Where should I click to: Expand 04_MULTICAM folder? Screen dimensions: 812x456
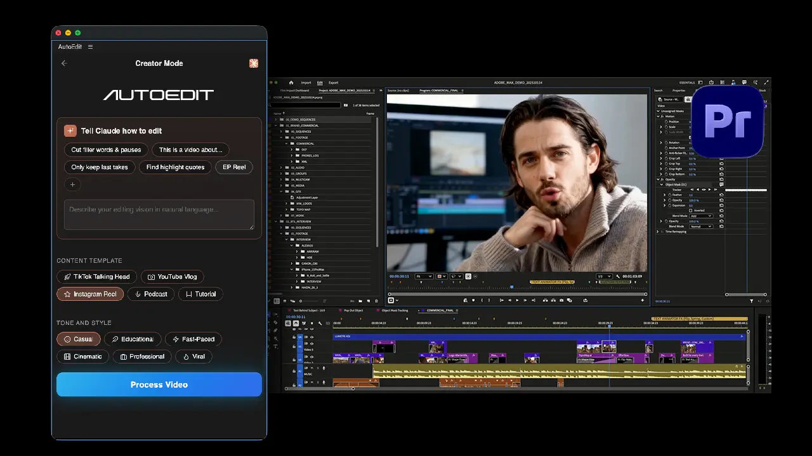point(281,179)
